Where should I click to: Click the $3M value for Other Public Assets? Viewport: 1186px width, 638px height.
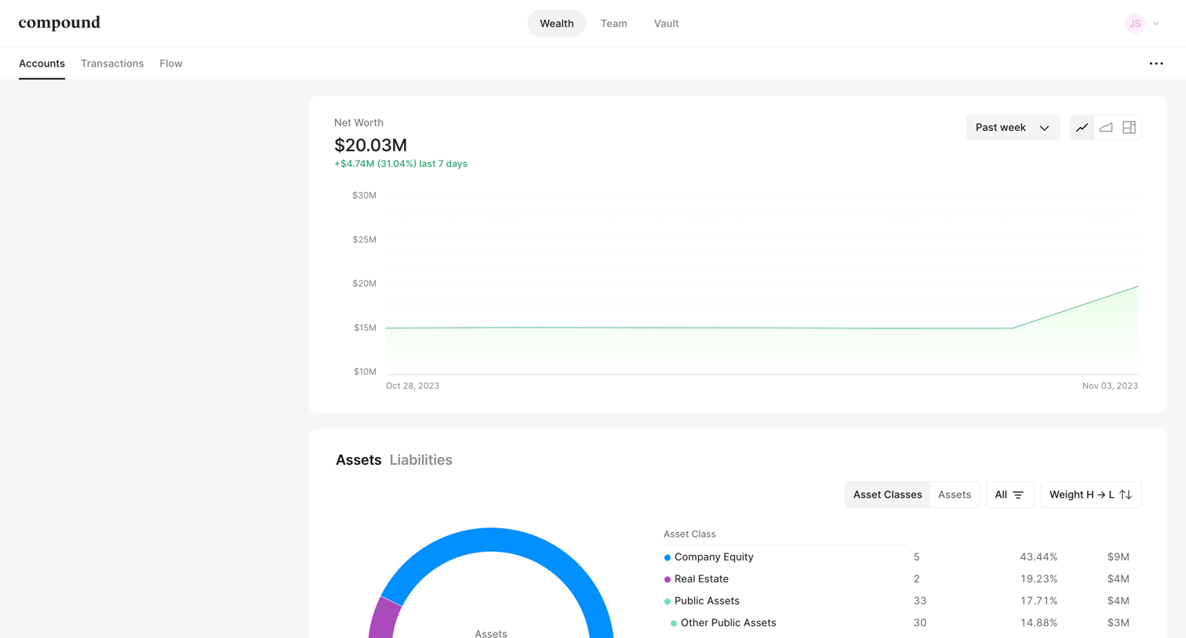(x=1119, y=623)
